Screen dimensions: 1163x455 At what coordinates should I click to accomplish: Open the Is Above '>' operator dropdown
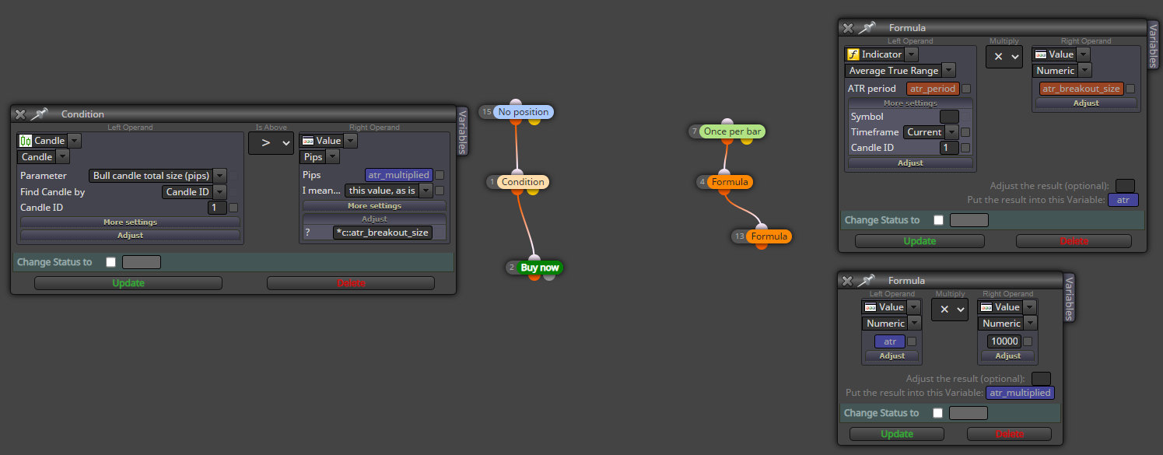tap(271, 142)
